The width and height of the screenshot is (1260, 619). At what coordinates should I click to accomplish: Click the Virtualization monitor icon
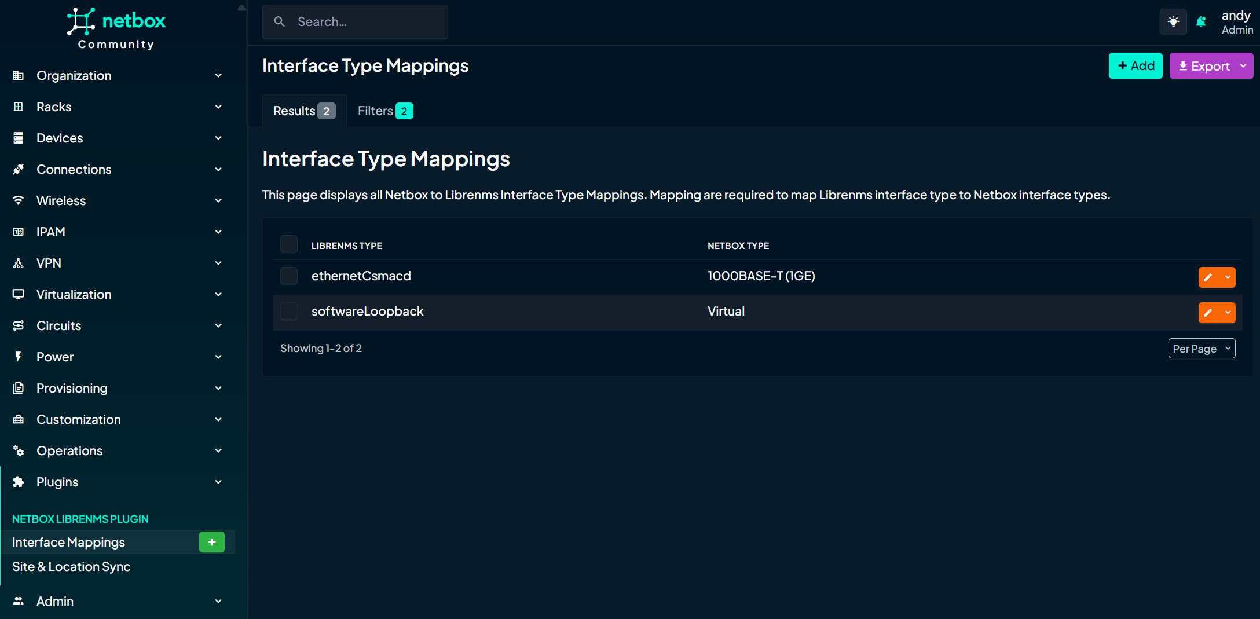pos(19,294)
